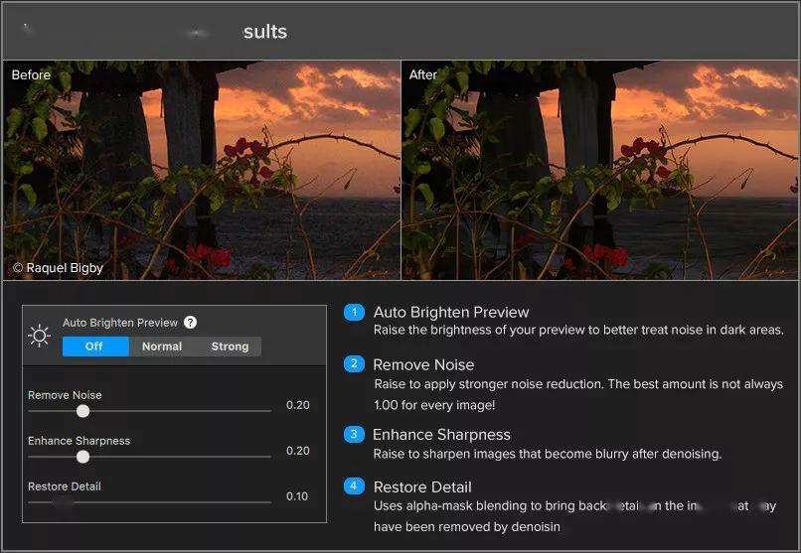The height and width of the screenshot is (553, 801).
Task: Click the 'Enhance Sharpness' slider label
Action: 80,441
